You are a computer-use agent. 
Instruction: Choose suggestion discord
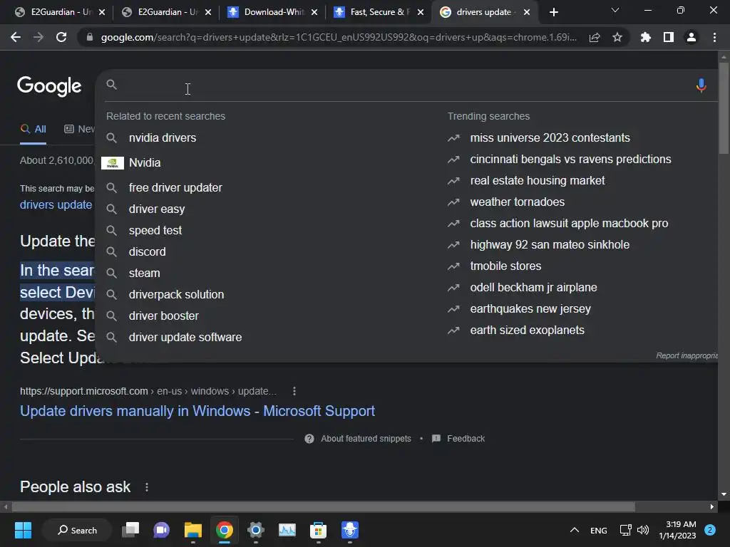[147, 251]
